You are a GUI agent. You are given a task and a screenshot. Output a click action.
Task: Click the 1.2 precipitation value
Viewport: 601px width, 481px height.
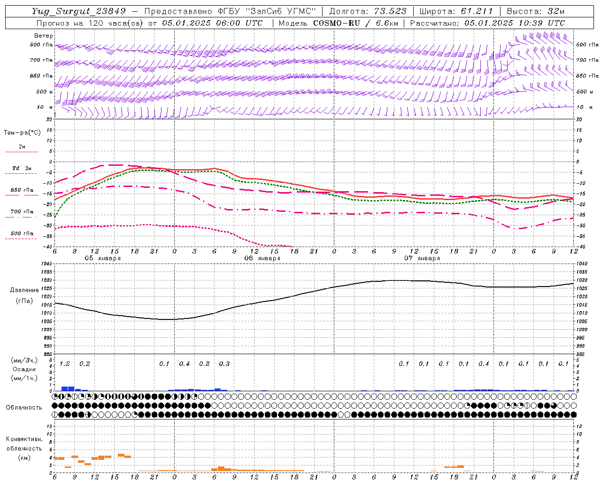65,364
